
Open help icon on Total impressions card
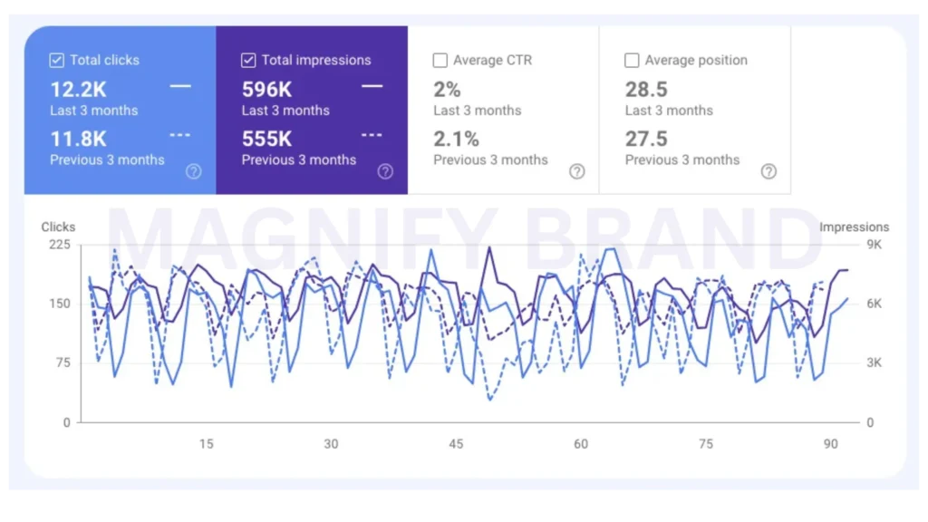pyautogui.click(x=385, y=171)
